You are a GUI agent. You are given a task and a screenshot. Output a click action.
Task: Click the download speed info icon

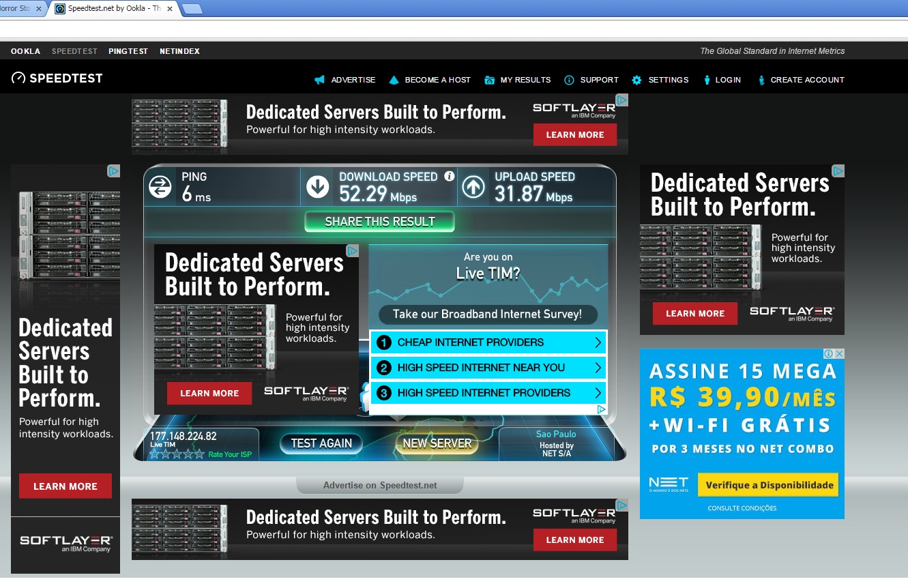(x=449, y=176)
